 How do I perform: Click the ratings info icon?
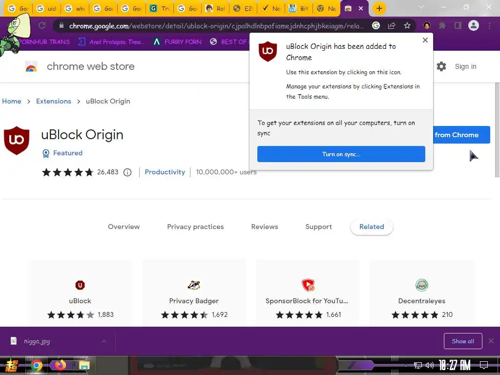127,172
